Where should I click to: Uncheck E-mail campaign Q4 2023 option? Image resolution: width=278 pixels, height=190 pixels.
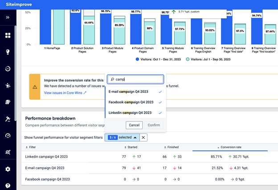click(x=135, y=92)
